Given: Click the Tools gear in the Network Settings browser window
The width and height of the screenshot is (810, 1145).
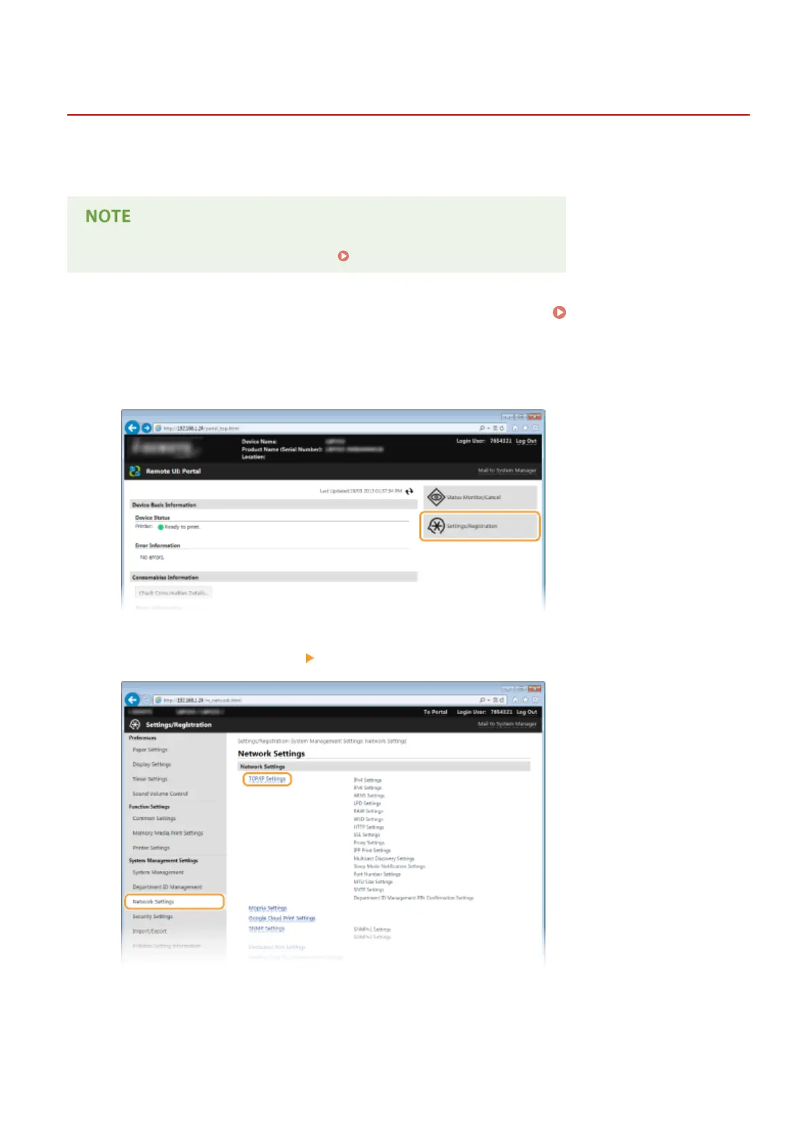Looking at the screenshot, I should pyautogui.click(x=535, y=700).
